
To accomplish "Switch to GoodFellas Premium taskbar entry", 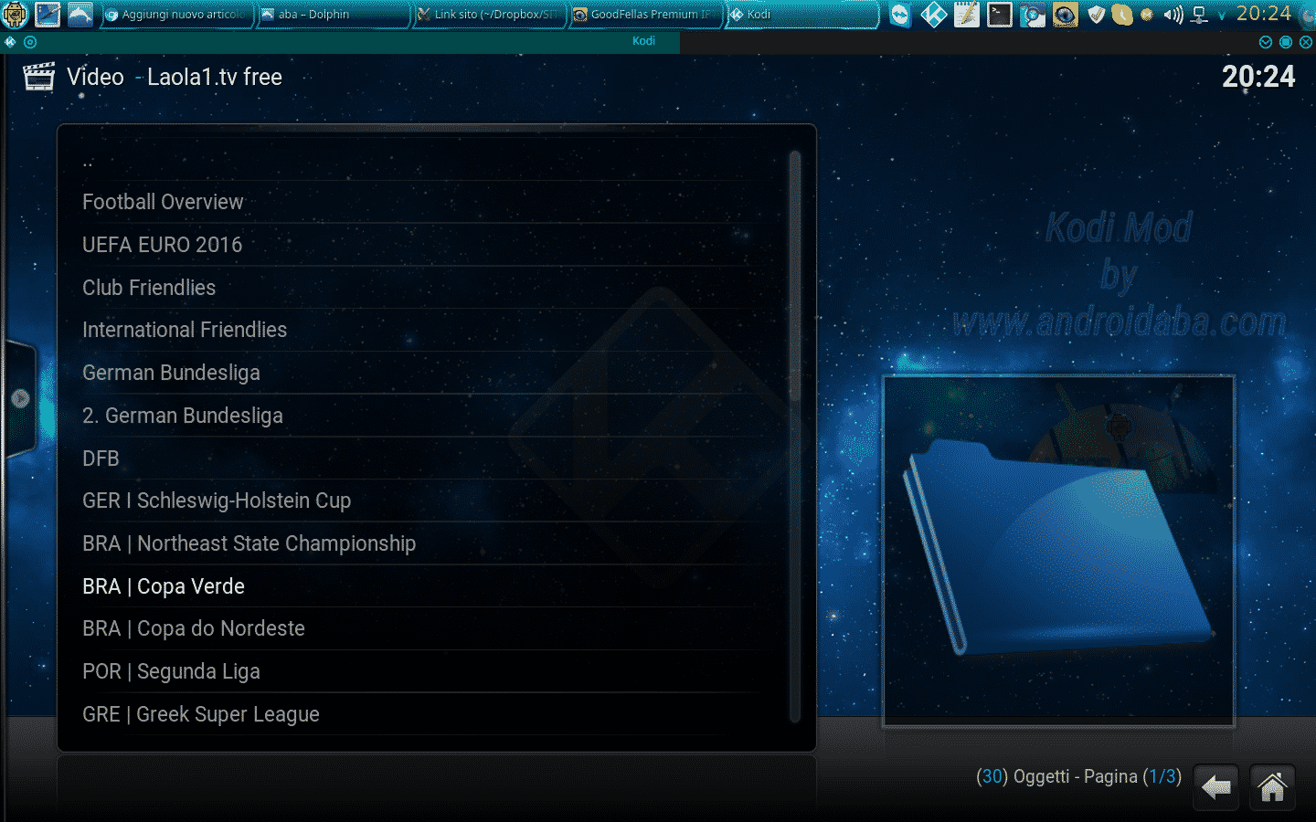I will (645, 15).
